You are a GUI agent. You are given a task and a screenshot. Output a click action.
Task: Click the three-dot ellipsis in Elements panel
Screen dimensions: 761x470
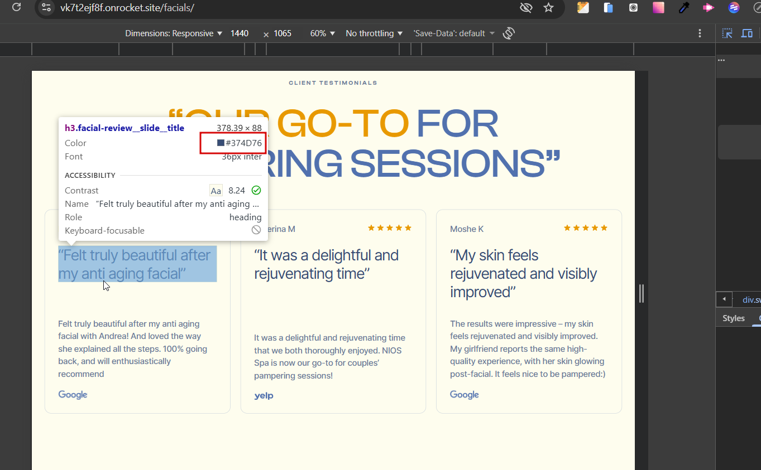coord(721,60)
